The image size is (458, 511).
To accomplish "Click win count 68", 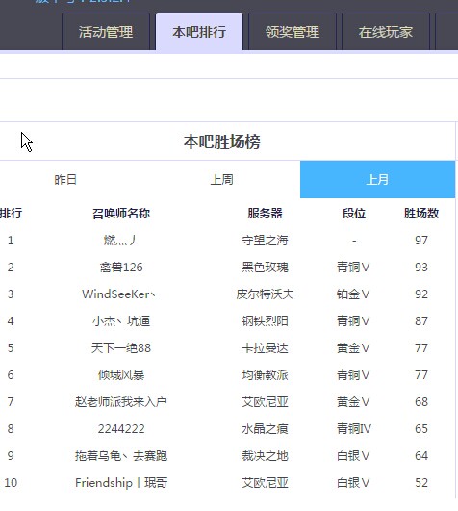I will point(421,402).
